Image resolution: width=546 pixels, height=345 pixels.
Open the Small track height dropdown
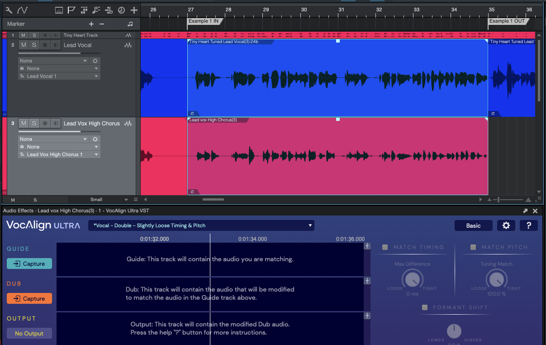click(x=109, y=199)
